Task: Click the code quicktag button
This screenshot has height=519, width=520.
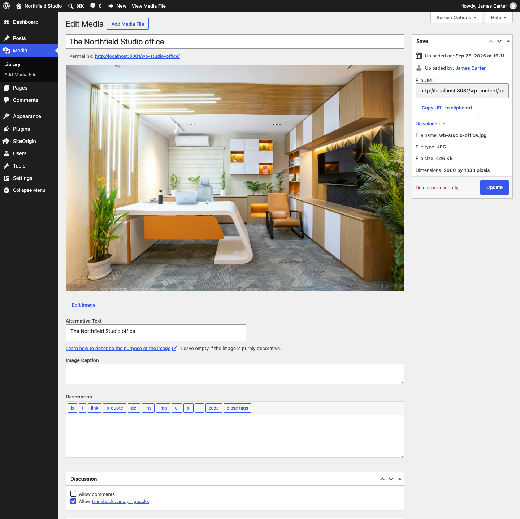Action: [213, 408]
